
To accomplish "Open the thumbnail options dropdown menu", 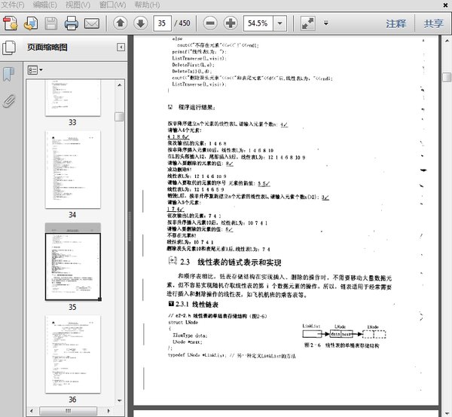I will 35,69.
